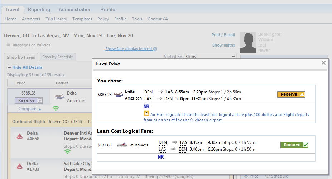Click the warning icon beside the Air Fare policy message
Viewport: 332px width, 179px height.
(x=146, y=113)
